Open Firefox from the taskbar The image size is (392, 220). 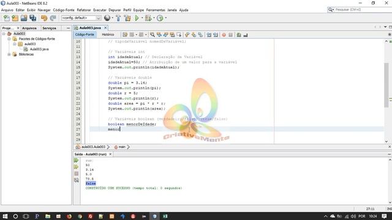coord(69,216)
